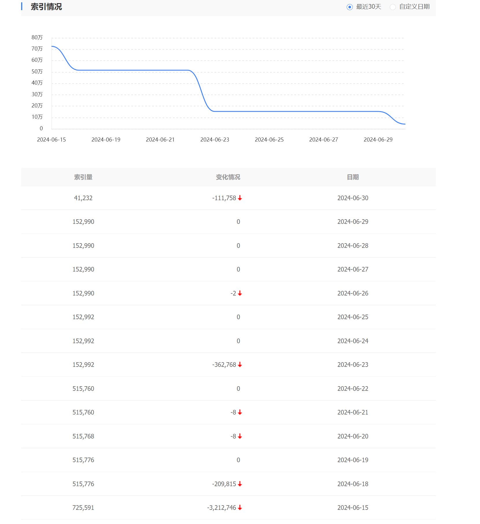
Task: Click the red down arrow beside -3,212,746
Action: point(240,508)
